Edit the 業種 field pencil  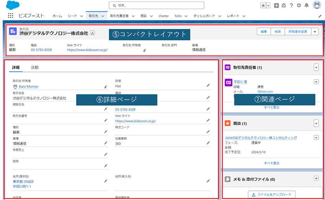(106, 143)
